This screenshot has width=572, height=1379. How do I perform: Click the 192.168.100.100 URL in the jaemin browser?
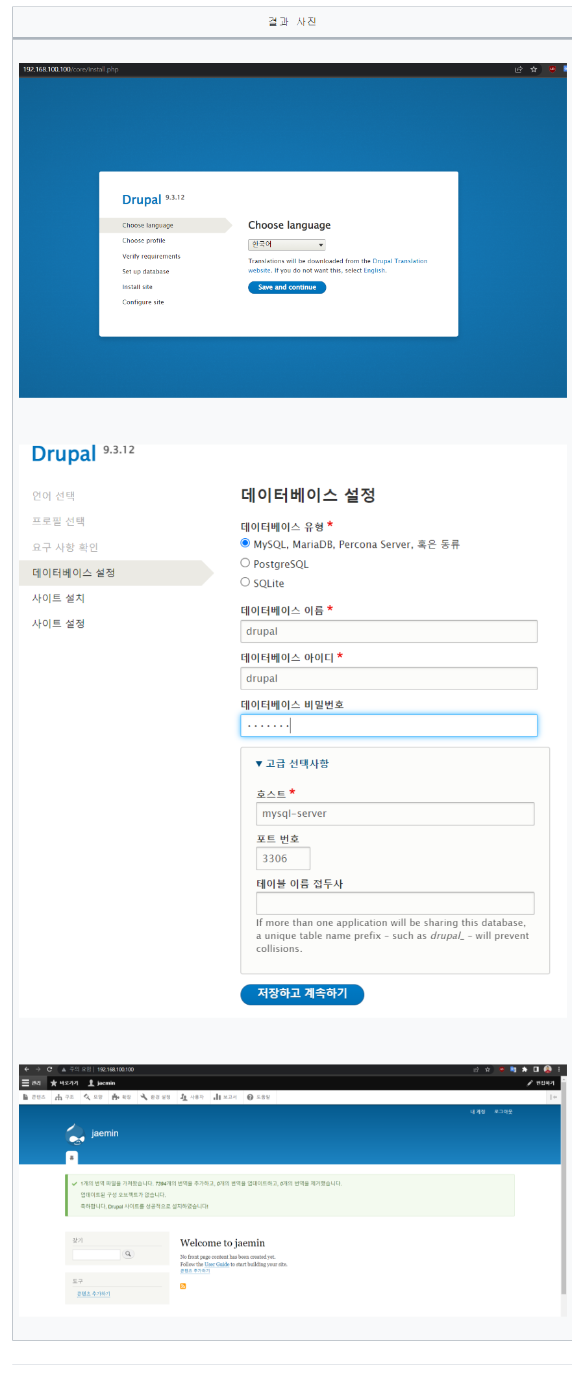(x=116, y=1069)
